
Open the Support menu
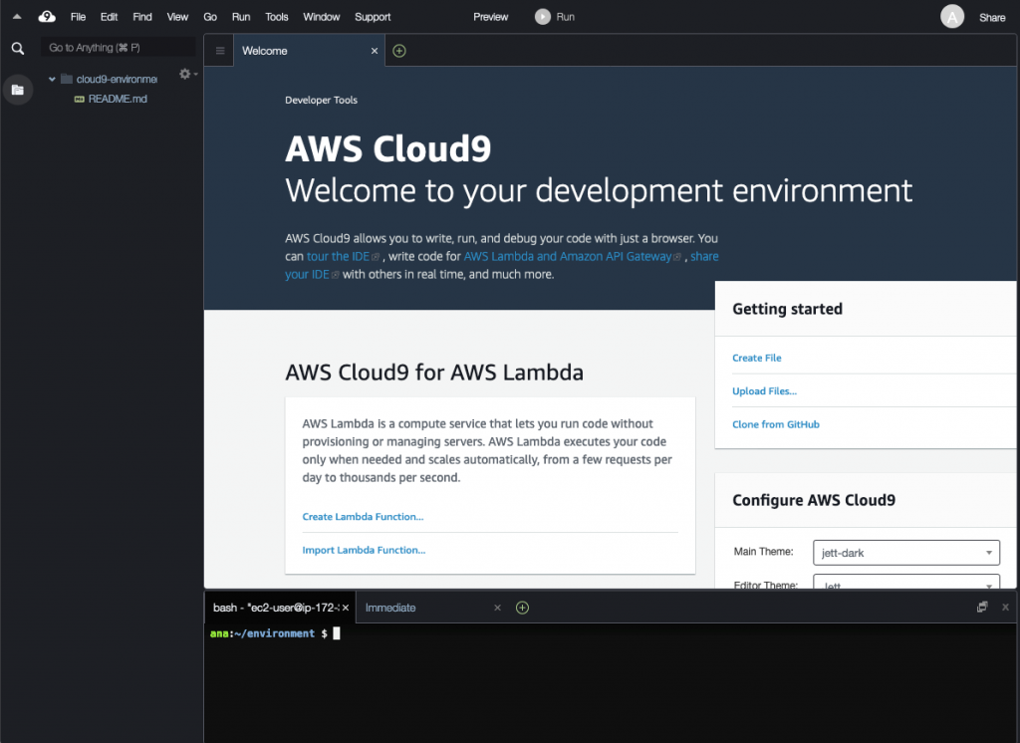tap(373, 17)
